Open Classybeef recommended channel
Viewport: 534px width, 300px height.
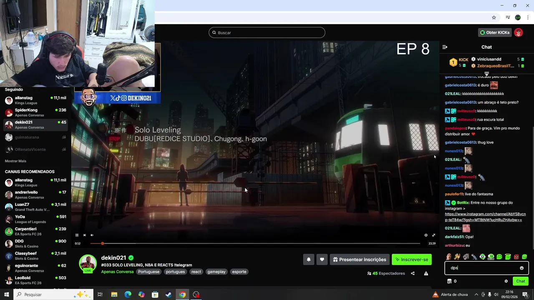coord(35,256)
